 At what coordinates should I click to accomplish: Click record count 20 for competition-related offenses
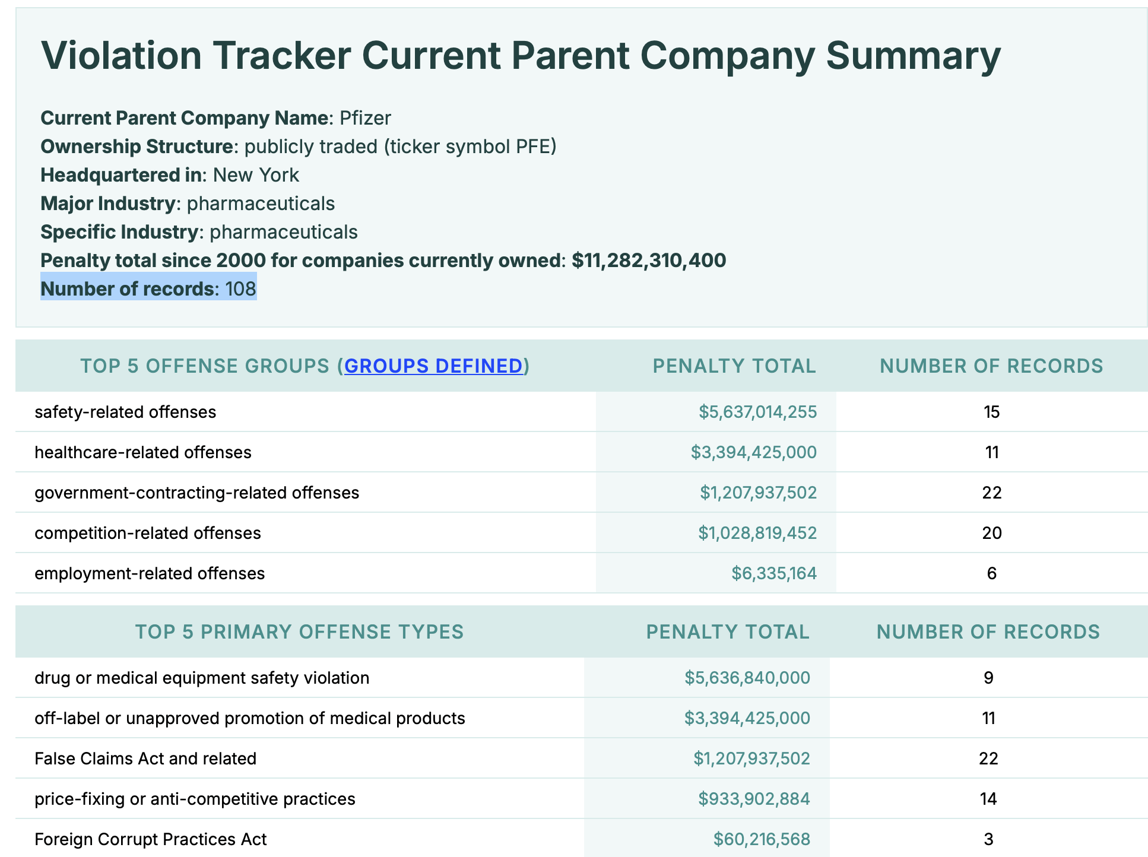pos(992,533)
